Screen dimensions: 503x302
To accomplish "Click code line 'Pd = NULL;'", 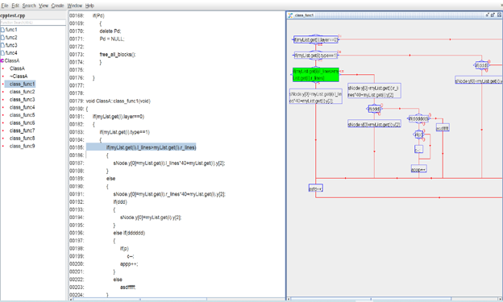I will click(x=111, y=39).
